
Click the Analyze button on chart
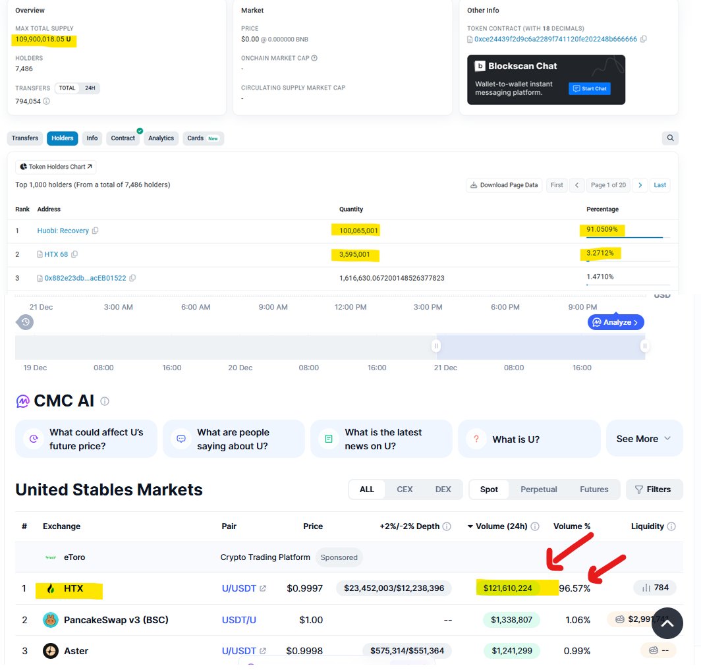(615, 322)
